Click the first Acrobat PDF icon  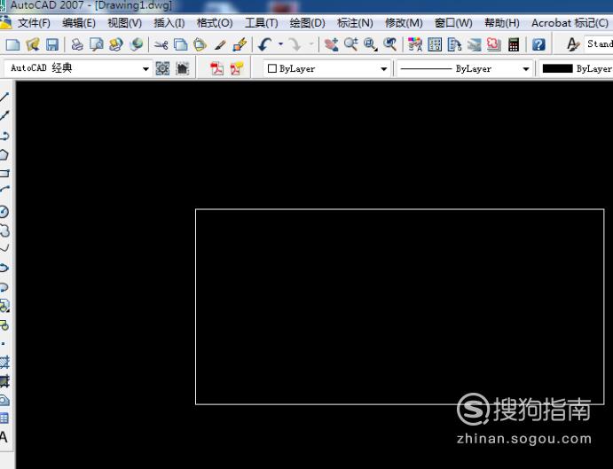[x=217, y=69]
